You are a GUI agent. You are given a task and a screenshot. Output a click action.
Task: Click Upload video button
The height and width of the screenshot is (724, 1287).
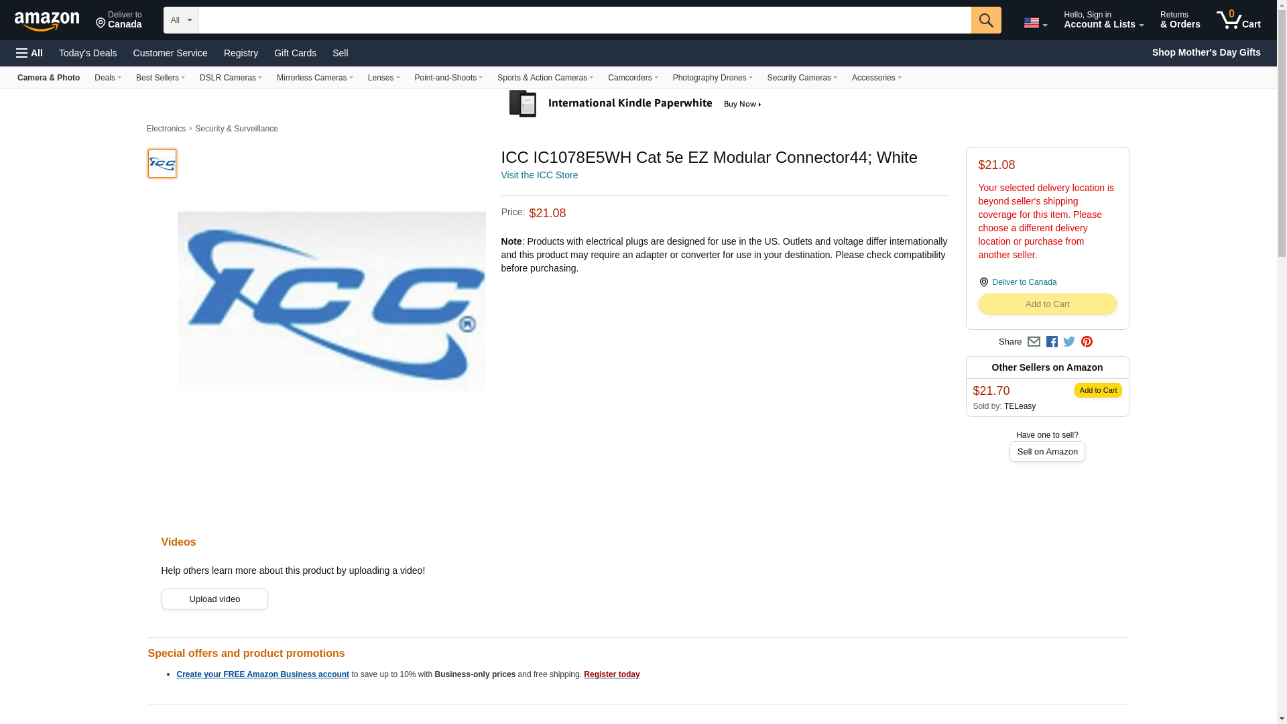pos(214,599)
